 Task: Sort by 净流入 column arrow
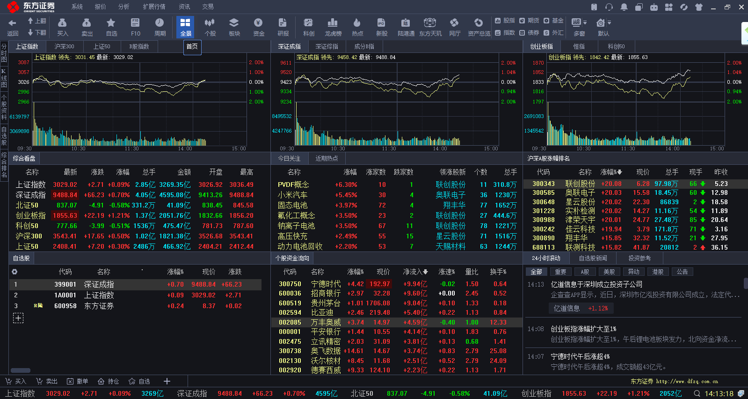[x=425, y=272]
